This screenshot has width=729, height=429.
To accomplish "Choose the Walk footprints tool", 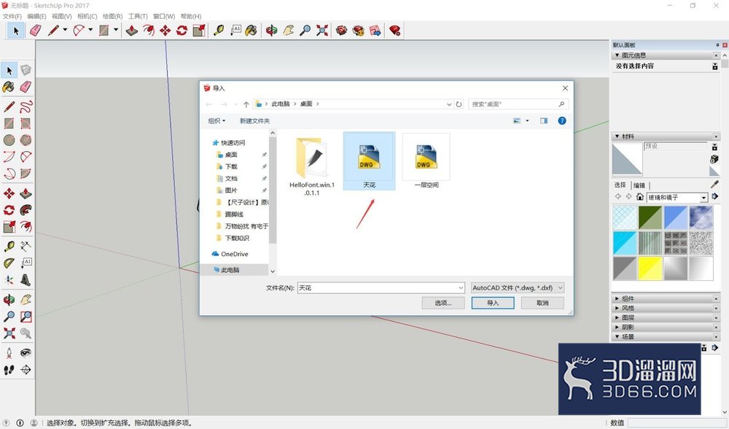I will [9, 369].
